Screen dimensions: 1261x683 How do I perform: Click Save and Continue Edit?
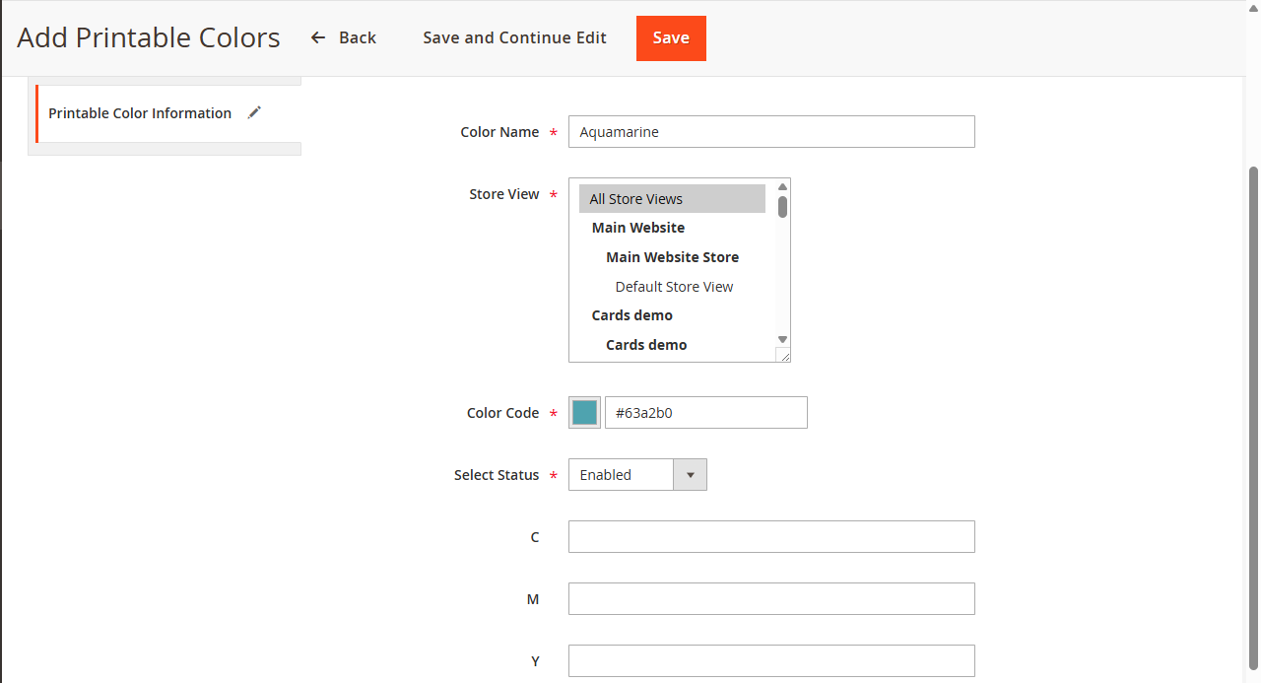514,37
